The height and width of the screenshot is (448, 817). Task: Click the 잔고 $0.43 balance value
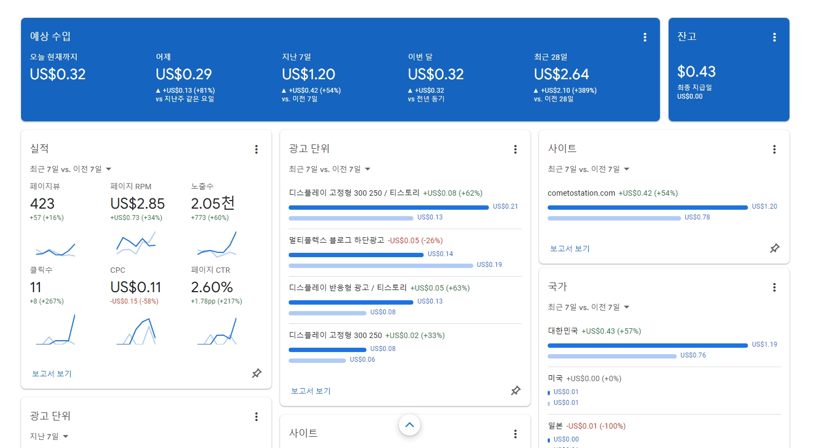click(696, 72)
